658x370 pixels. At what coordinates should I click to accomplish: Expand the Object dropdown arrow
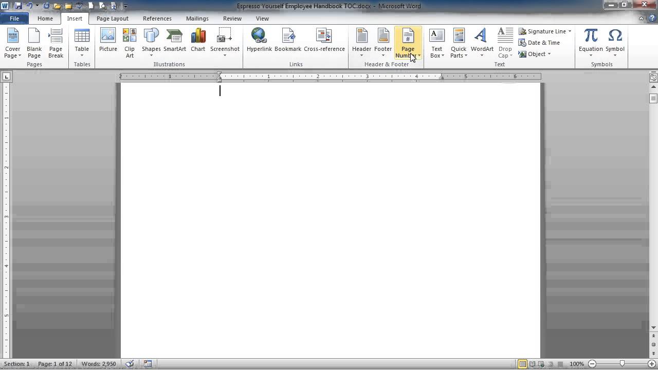pos(549,54)
